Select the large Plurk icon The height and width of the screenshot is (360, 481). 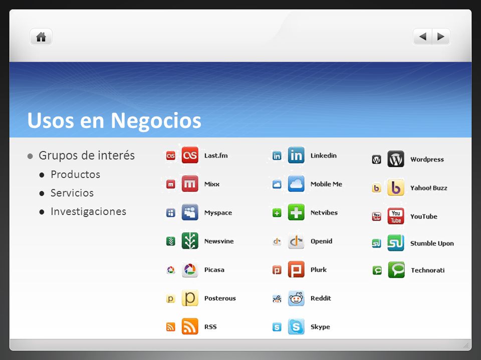tap(296, 269)
